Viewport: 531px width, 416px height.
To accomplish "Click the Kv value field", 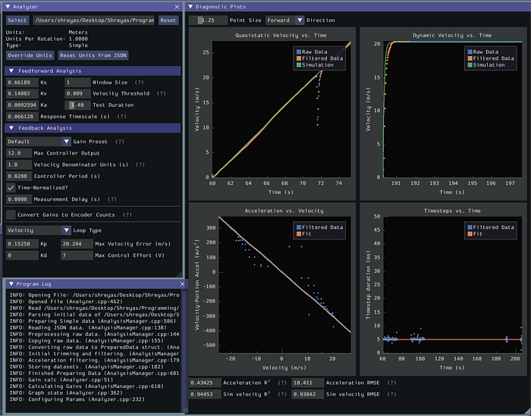I will (22, 94).
